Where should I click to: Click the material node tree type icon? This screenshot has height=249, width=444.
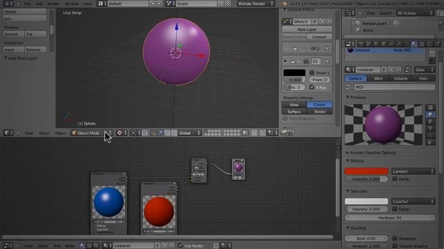tap(83, 246)
